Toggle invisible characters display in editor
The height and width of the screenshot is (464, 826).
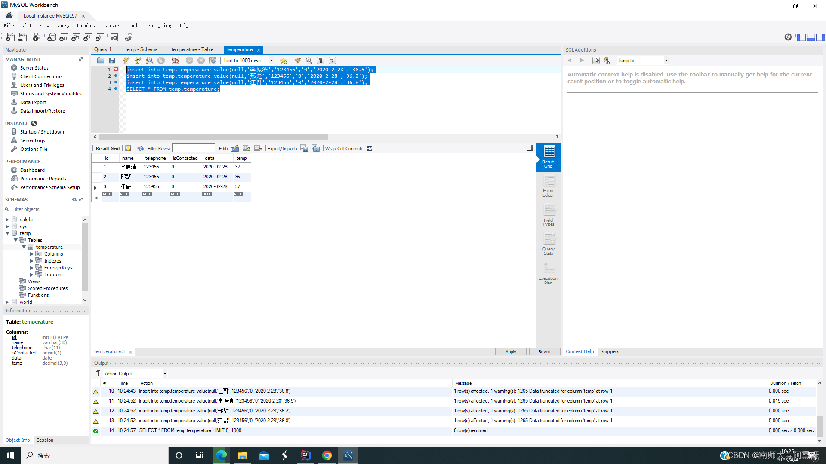pos(321,60)
